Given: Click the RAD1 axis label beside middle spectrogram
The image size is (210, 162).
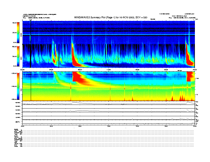Looking at the screenshot, I should pyautogui.click(x=21, y=58).
